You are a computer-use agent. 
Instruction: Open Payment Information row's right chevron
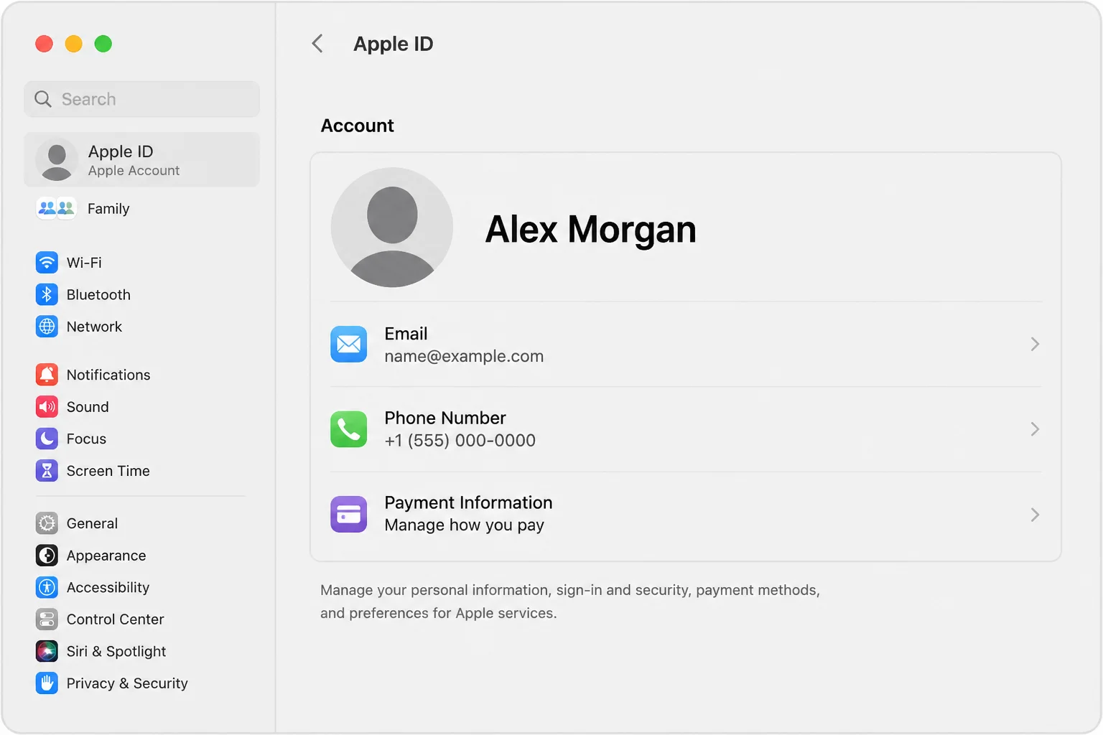coord(1035,515)
